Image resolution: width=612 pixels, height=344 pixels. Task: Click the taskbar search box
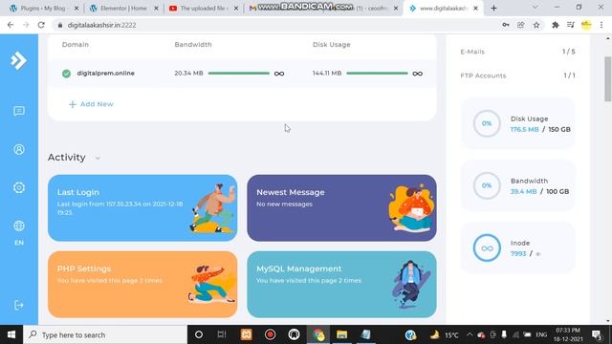pos(105,334)
